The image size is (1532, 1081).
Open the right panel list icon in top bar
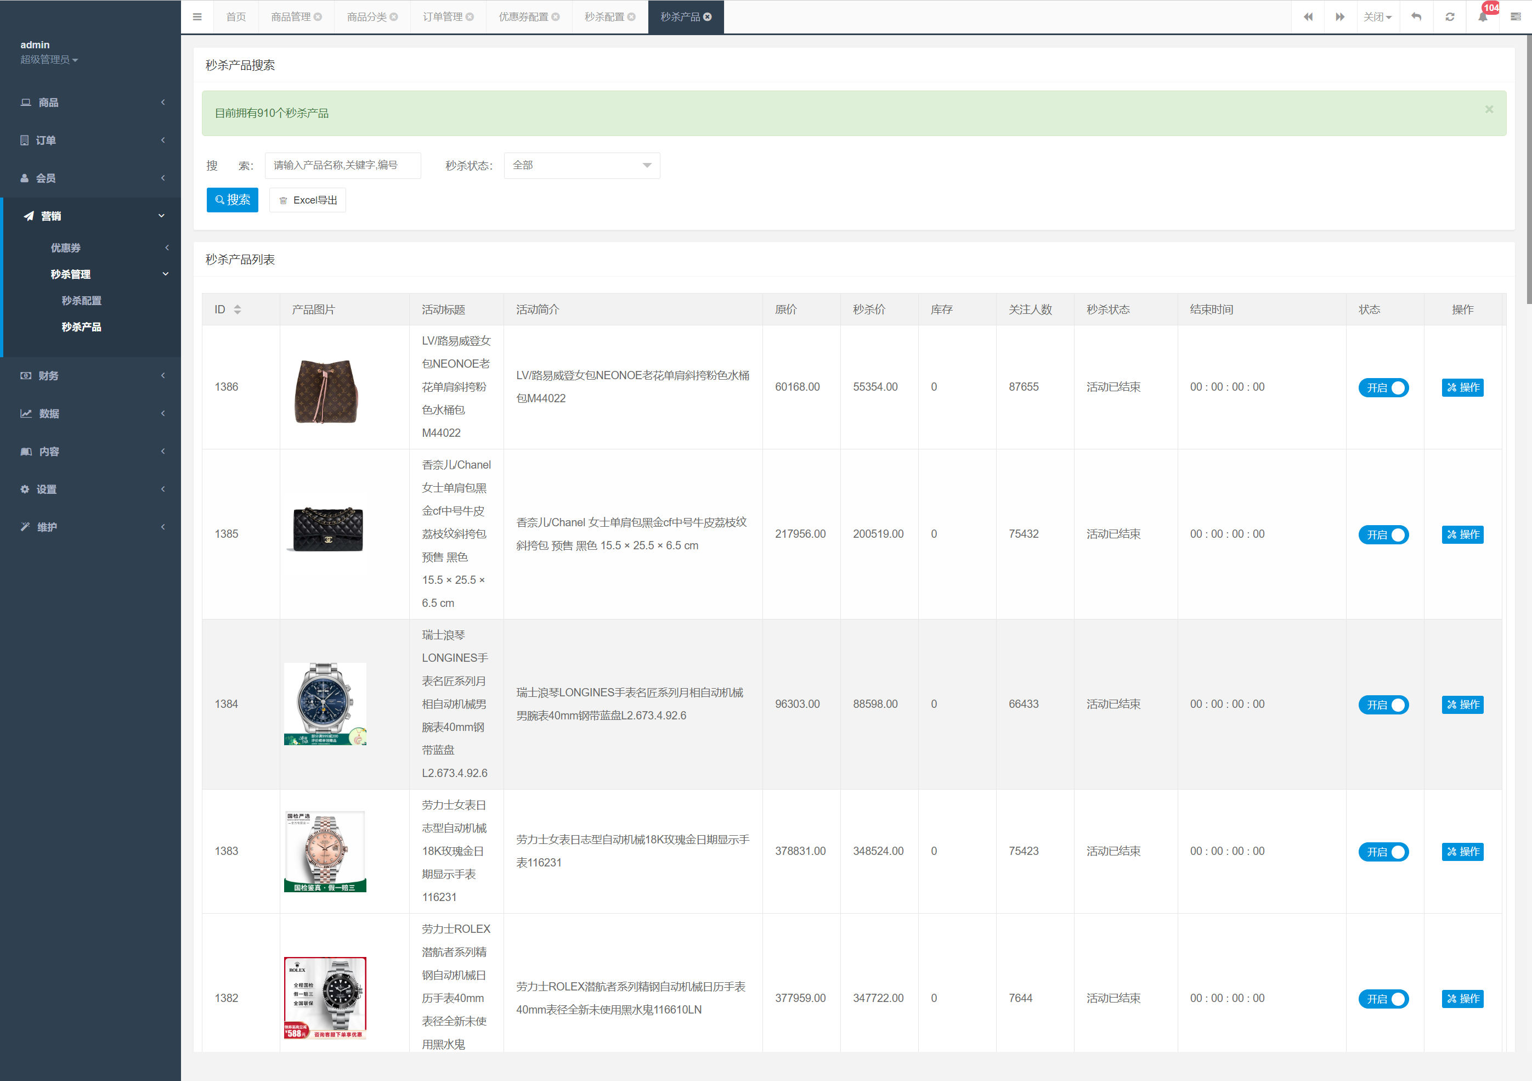[1516, 16]
